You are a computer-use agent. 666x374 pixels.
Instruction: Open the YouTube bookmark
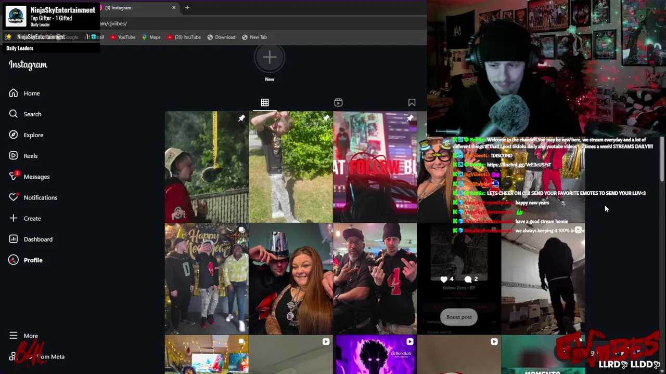tap(122, 37)
